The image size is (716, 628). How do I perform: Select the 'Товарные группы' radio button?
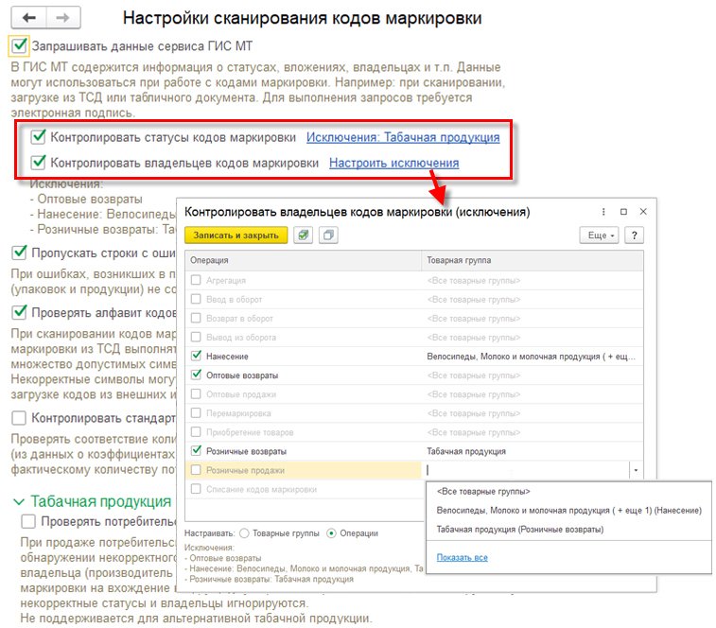(x=244, y=533)
